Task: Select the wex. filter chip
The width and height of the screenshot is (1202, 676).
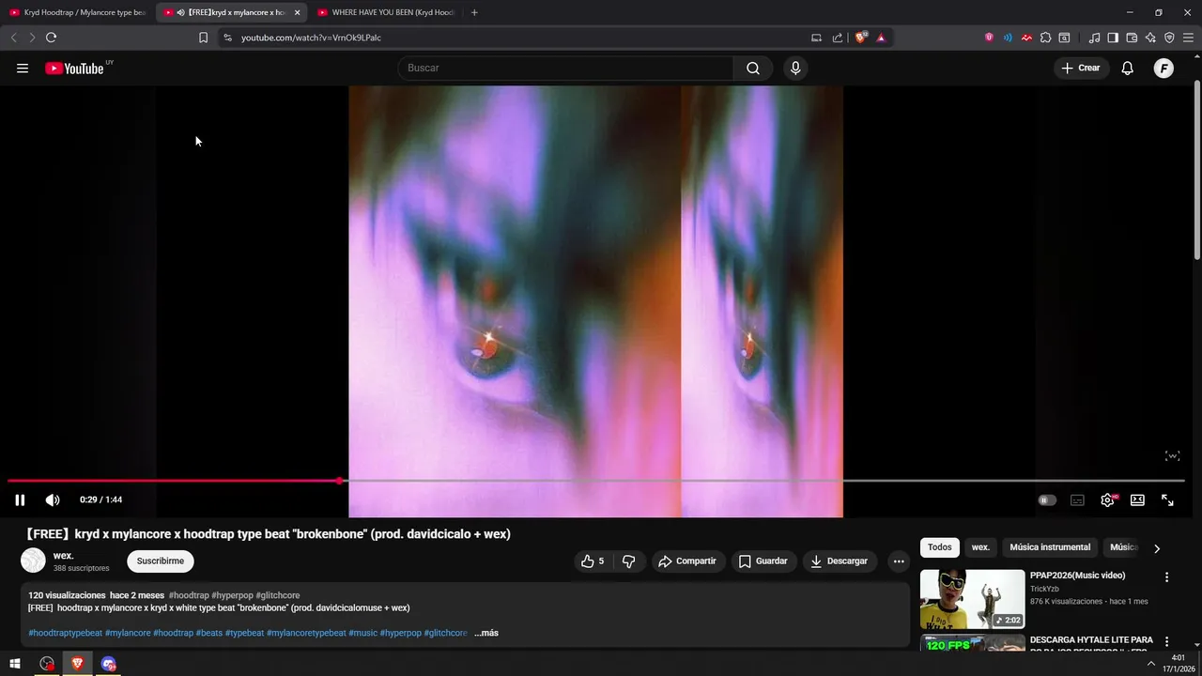Action: tap(980, 547)
